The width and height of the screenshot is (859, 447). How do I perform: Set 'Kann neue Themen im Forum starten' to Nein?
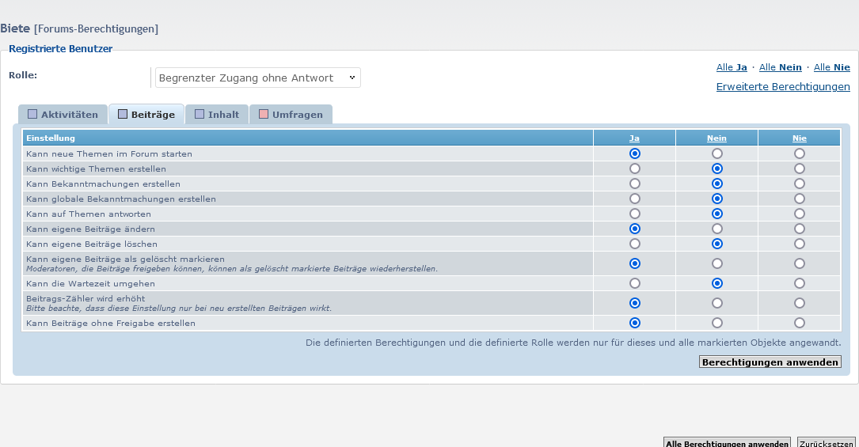(x=716, y=153)
